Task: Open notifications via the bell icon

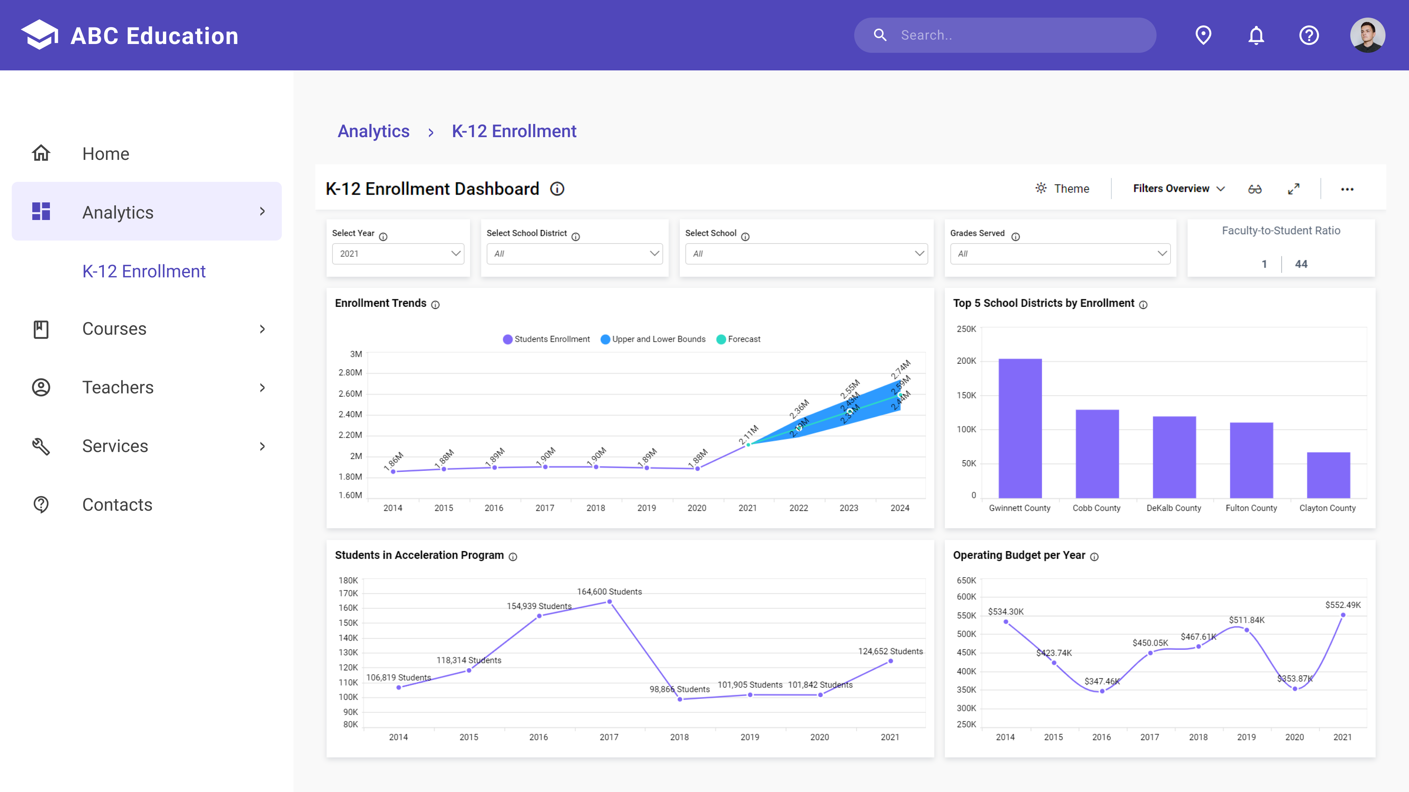Action: pyautogui.click(x=1255, y=35)
